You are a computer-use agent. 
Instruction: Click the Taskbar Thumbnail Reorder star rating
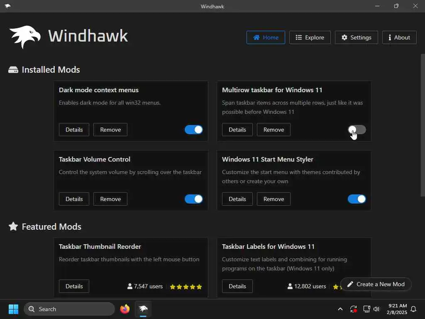click(x=186, y=287)
